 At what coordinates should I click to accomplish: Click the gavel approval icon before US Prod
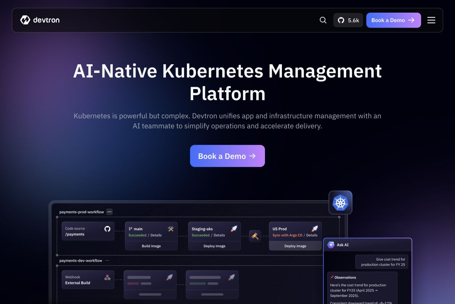coord(255,236)
